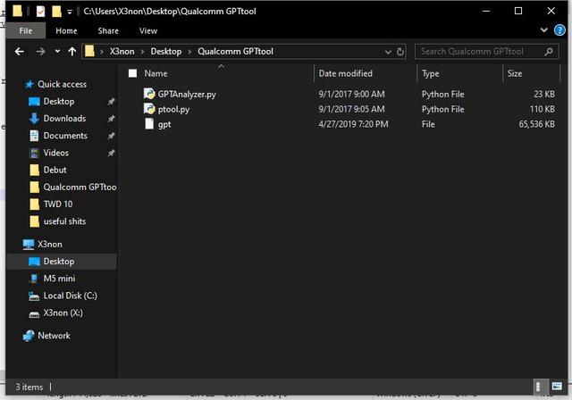
Task: Unpin Documents from Quick access
Action: [111, 136]
